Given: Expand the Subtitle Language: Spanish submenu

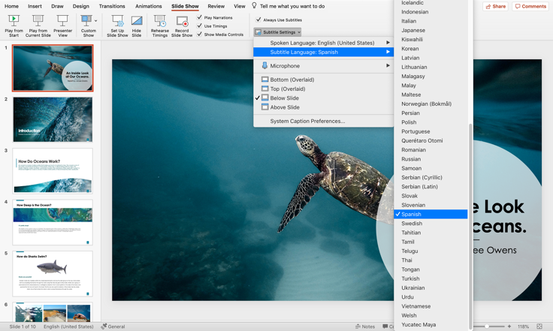Looking at the screenshot, I should tap(323, 52).
